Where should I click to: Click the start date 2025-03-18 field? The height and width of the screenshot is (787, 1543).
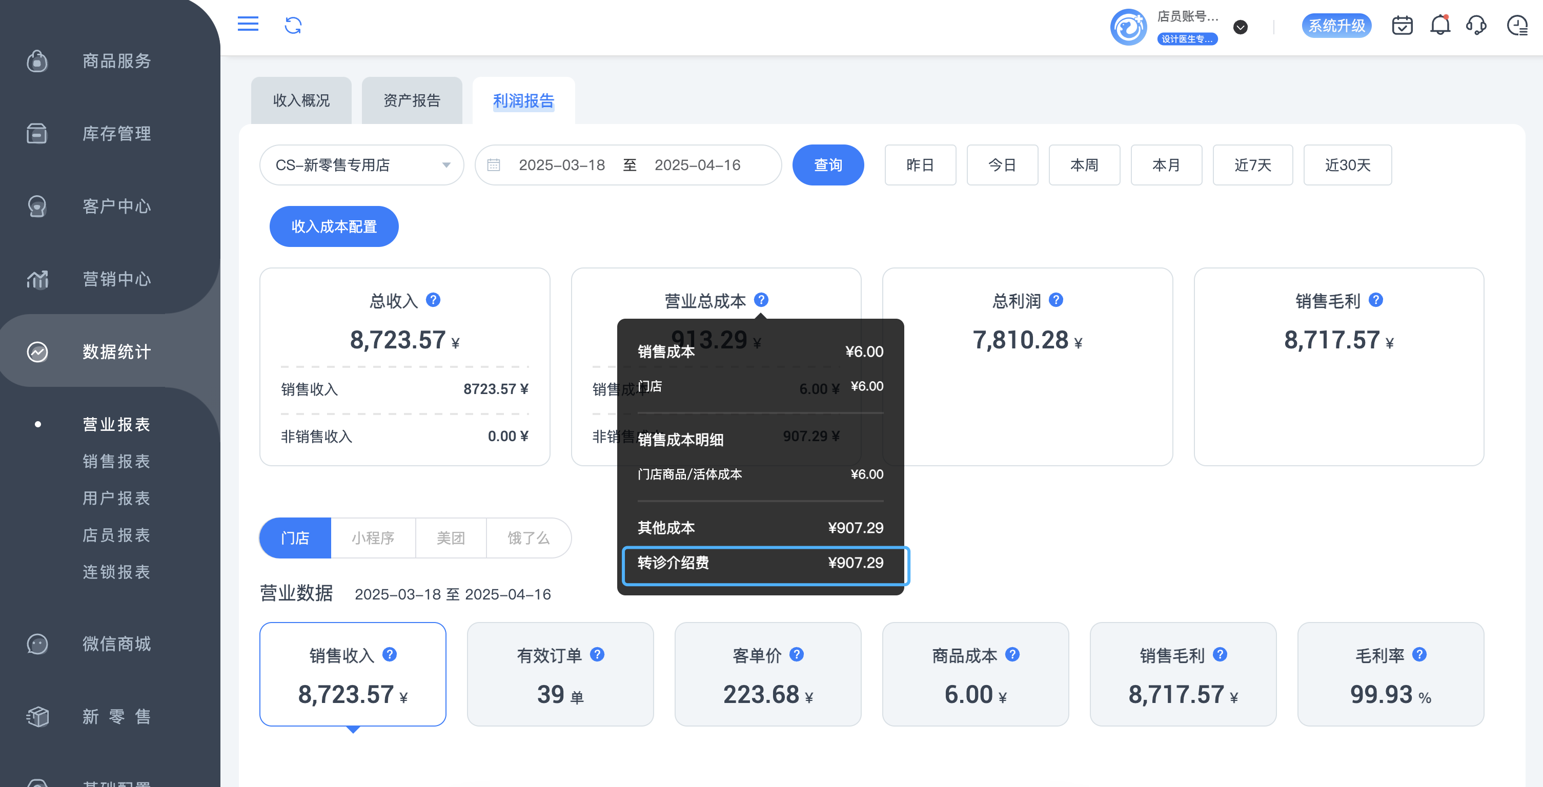pyautogui.click(x=562, y=165)
